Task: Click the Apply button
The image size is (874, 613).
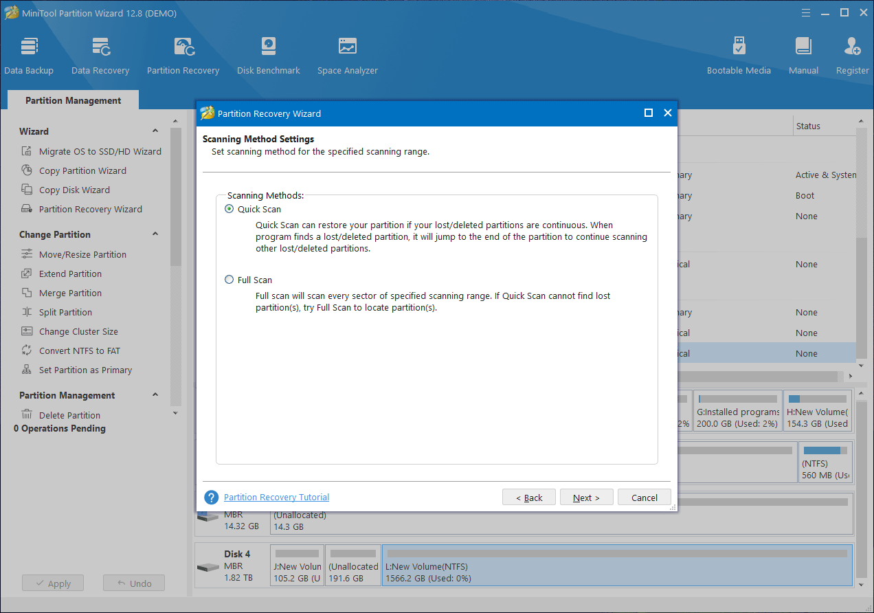Action: pos(52,583)
